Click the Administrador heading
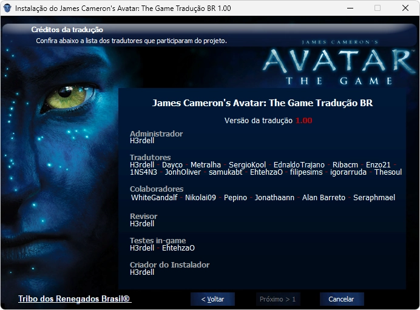The width and height of the screenshot is (420, 310). click(156, 133)
